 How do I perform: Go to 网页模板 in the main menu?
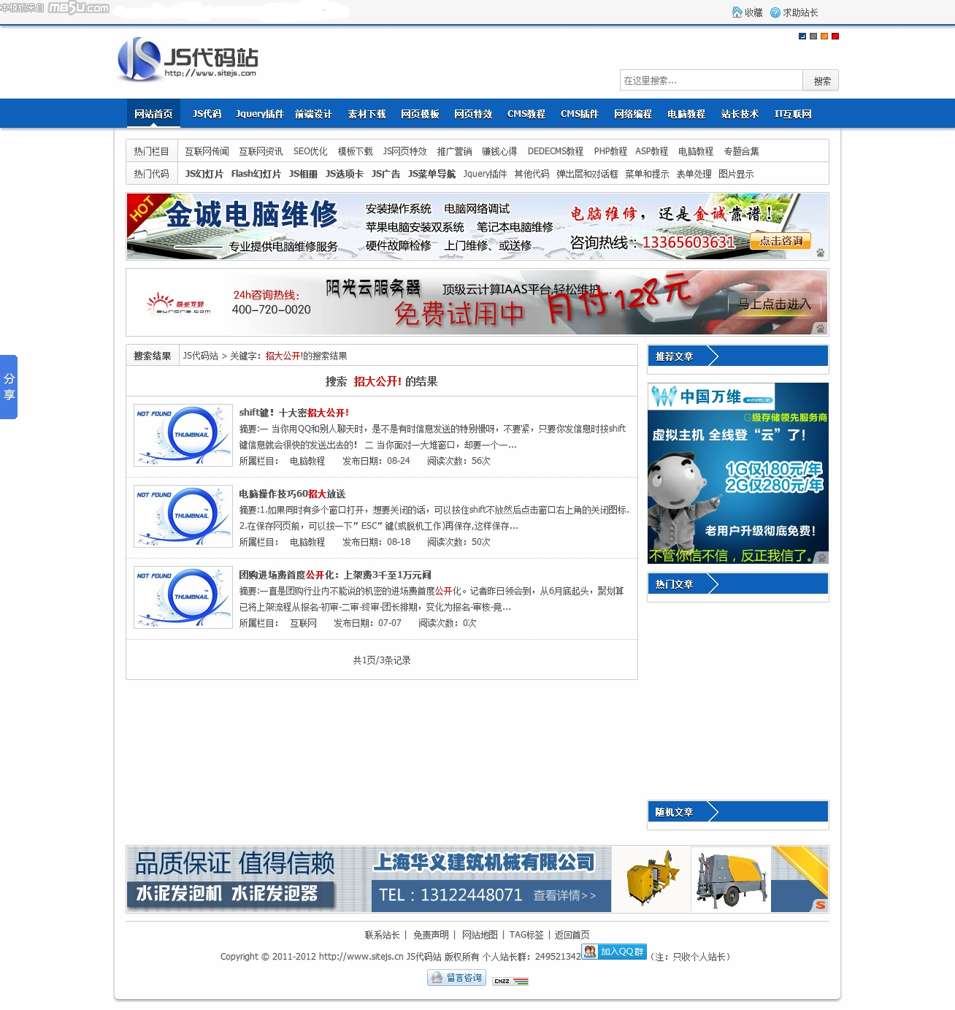pyautogui.click(x=420, y=114)
